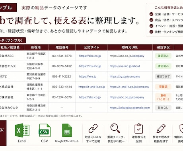The height and width of the screenshot is (151, 183).
Task: Open the https://ms-inc.jp/about source URL
Action: 125,66
